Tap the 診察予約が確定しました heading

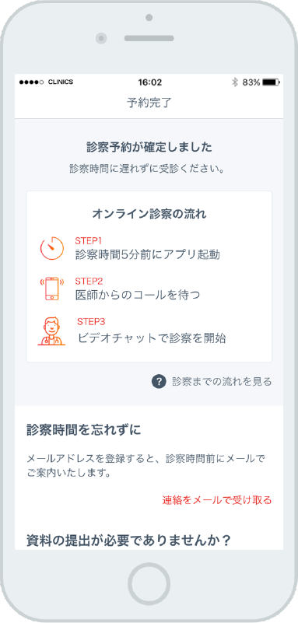(x=149, y=148)
